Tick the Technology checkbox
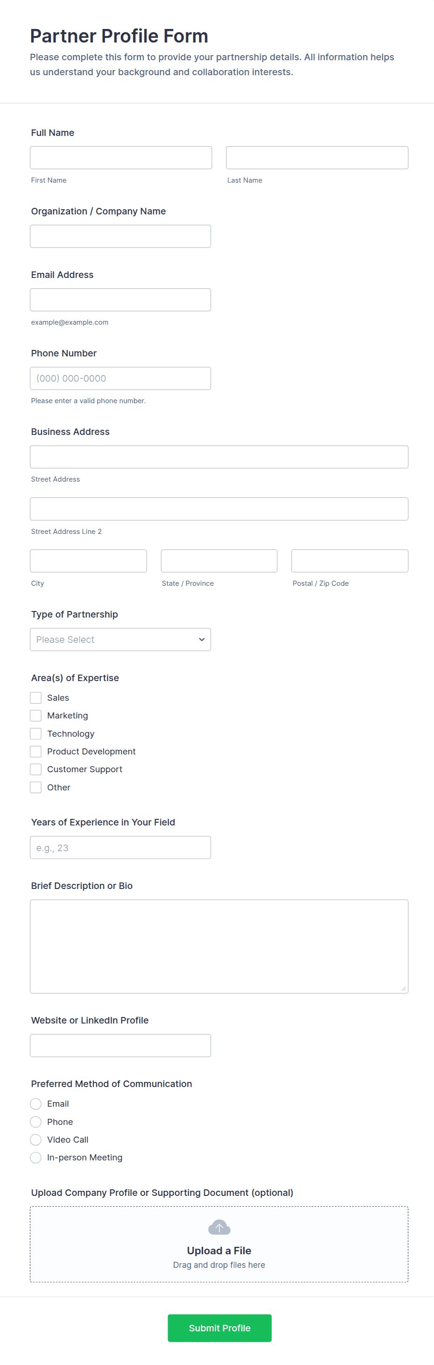Image resolution: width=434 pixels, height=1365 pixels. 36,734
